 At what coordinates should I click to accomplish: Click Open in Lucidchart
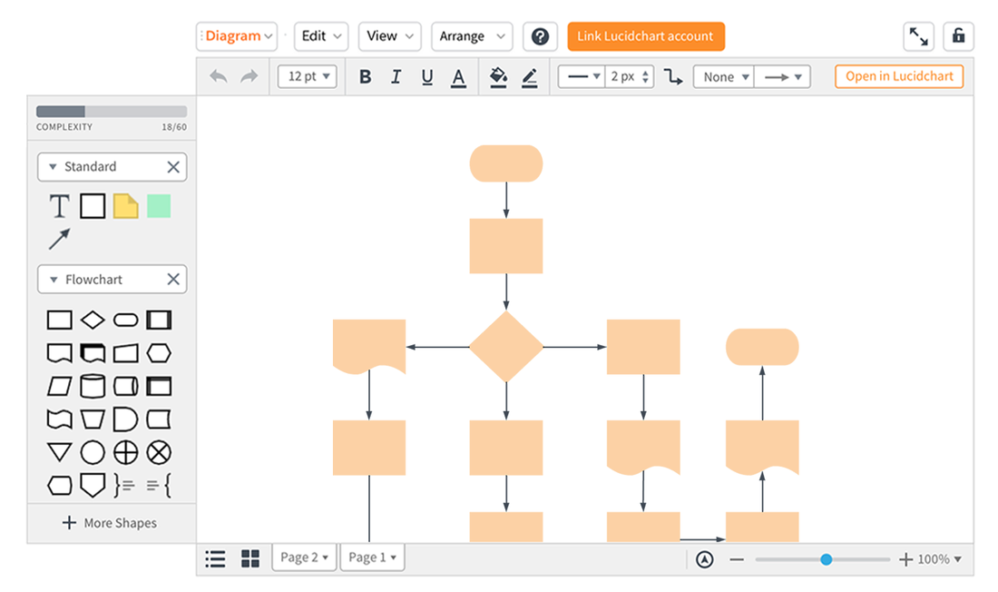(x=898, y=76)
